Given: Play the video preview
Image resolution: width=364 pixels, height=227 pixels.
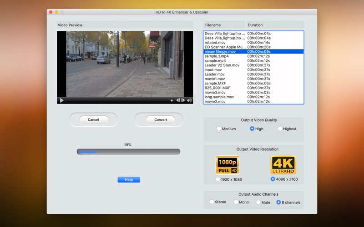Looking at the screenshot, I should pos(62,100).
